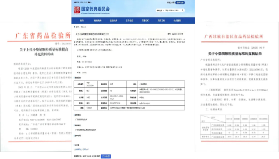Open the 工作动态 navigation item

pos(130,20)
